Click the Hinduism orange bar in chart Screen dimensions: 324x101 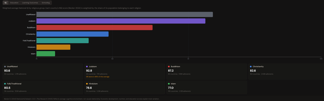tap(53, 47)
